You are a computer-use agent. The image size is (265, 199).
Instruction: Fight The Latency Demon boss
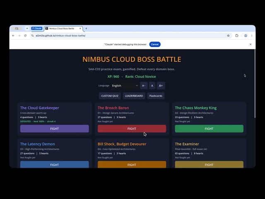coord(54,165)
